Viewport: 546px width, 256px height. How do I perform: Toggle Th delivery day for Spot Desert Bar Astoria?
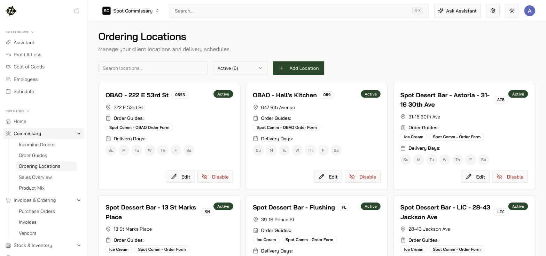tap(458, 160)
